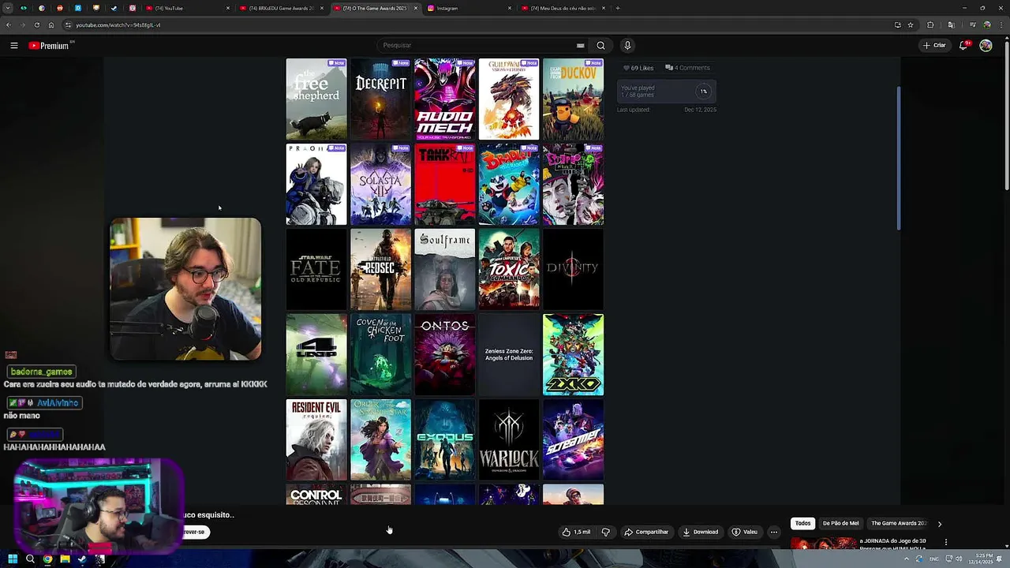This screenshot has height=568, width=1010.
Task: Click the Exodus game cover
Action: (445, 439)
